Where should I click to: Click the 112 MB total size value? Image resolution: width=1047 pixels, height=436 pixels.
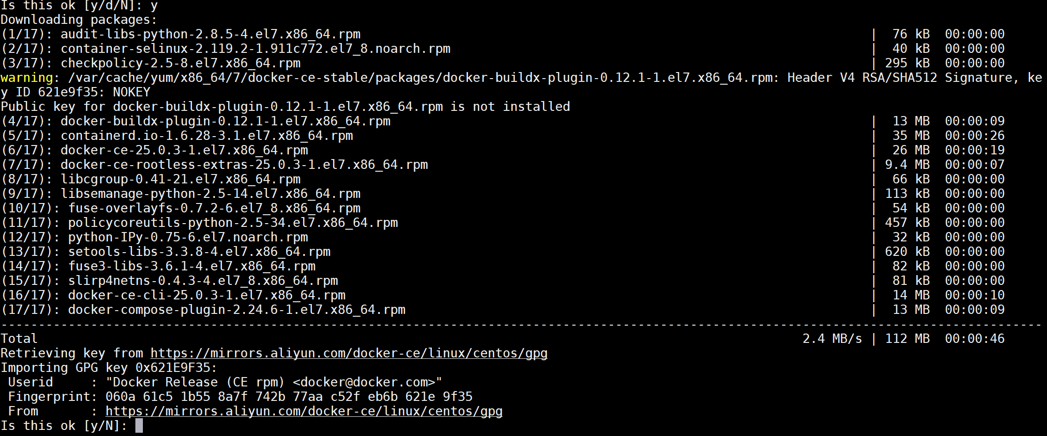click(x=907, y=339)
